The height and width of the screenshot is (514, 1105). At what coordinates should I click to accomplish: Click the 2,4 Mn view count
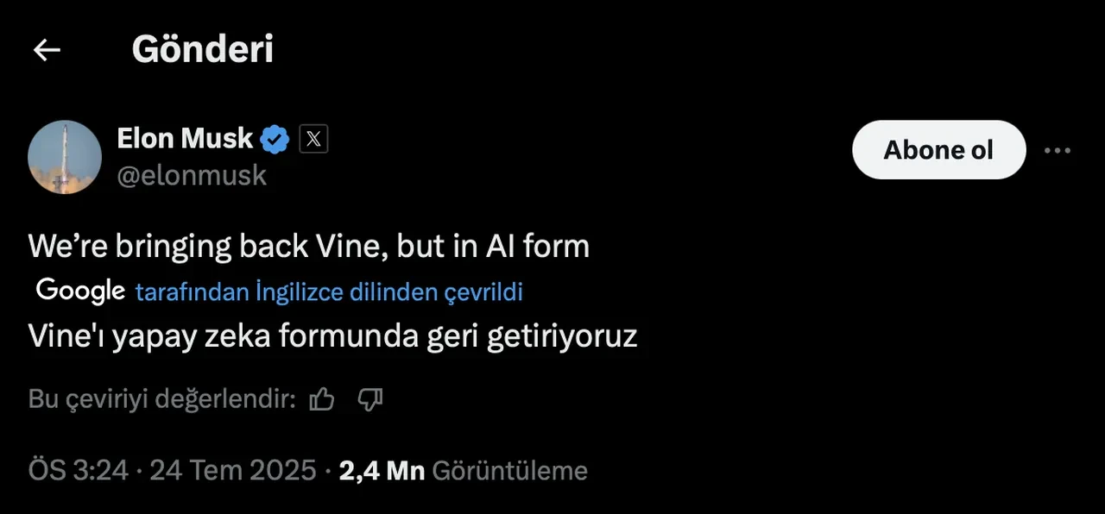pyautogui.click(x=382, y=471)
